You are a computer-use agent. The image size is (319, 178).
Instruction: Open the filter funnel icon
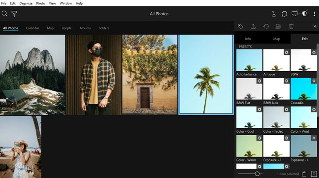[14, 14]
